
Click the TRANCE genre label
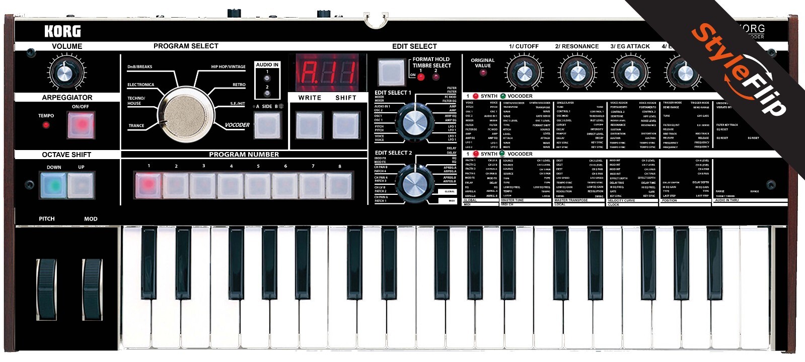tap(136, 125)
